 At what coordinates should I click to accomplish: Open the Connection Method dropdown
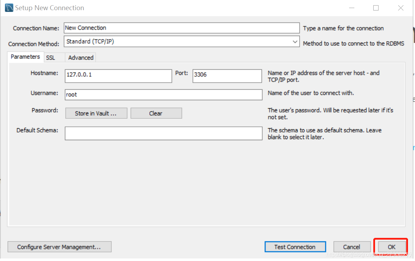click(182, 42)
